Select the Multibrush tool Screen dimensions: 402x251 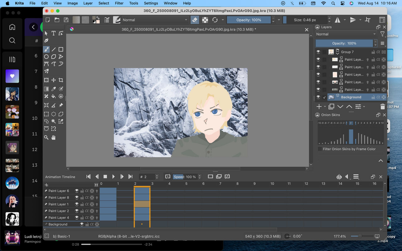[46, 72]
